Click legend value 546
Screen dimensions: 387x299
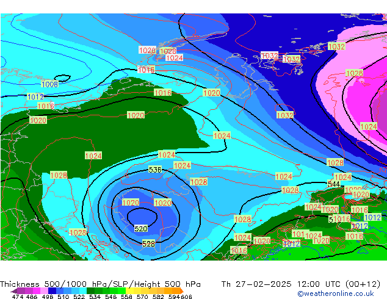[111, 297]
